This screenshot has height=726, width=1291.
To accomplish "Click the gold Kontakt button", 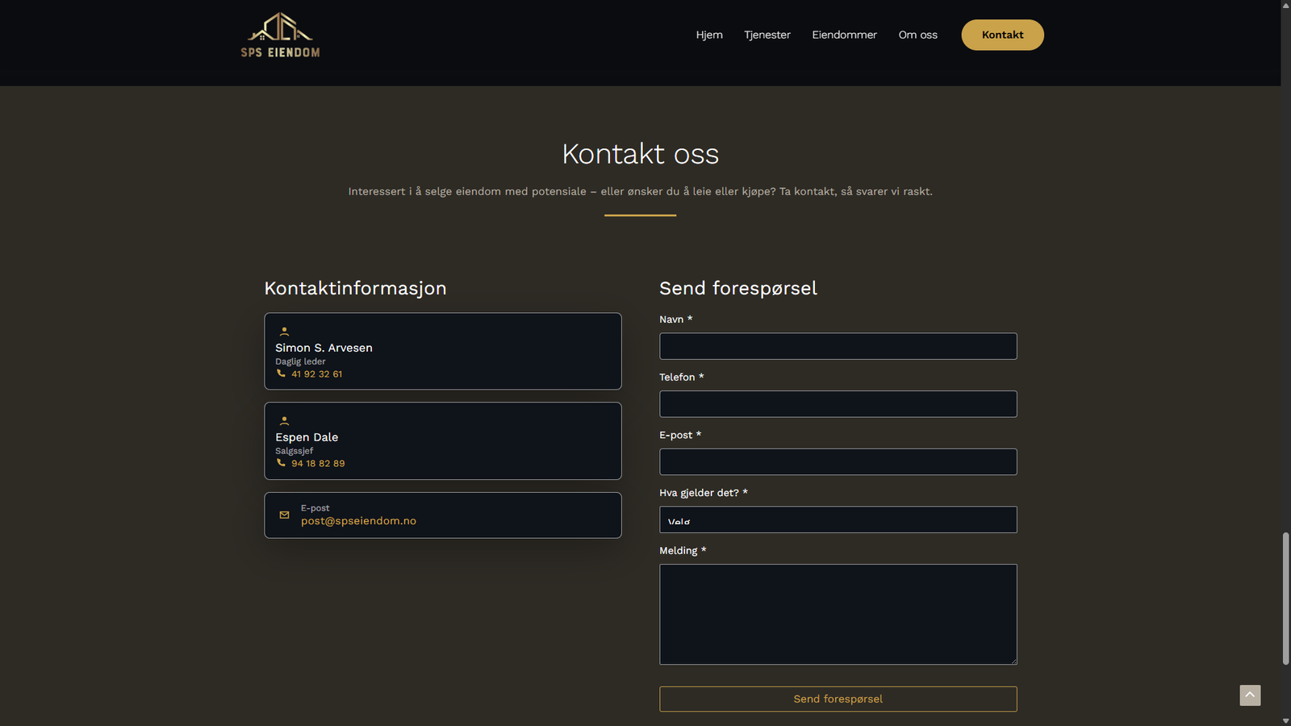I will pyautogui.click(x=1002, y=35).
